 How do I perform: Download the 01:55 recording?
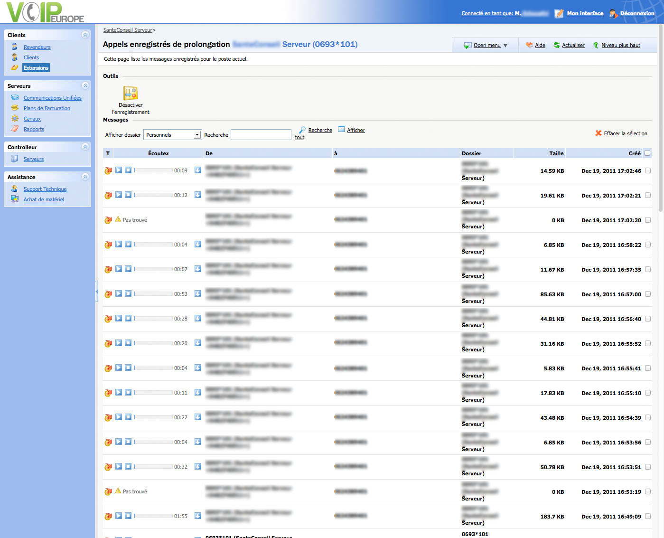[x=198, y=516]
